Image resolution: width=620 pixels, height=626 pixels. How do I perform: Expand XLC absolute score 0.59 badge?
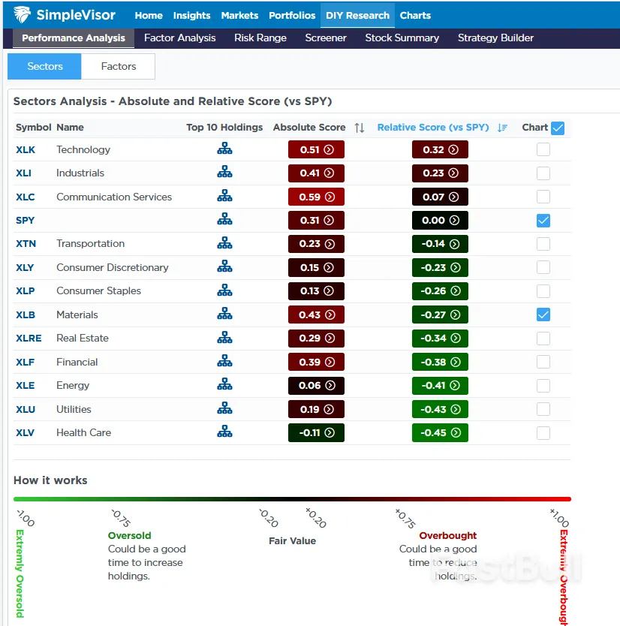[x=316, y=197]
